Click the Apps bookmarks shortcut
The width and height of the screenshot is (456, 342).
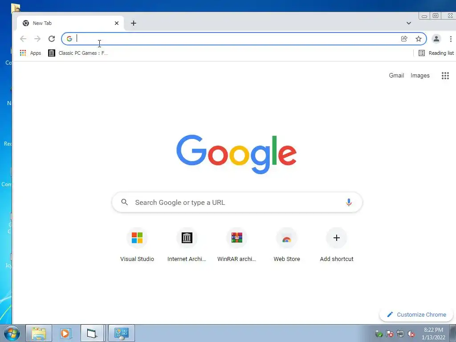click(x=30, y=53)
